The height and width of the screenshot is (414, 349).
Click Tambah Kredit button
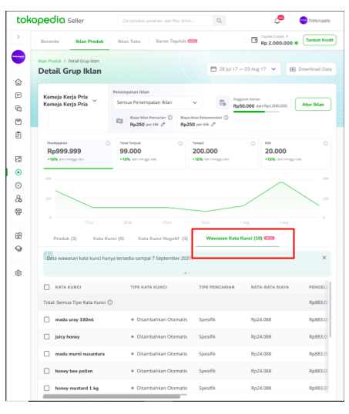pyautogui.click(x=320, y=40)
